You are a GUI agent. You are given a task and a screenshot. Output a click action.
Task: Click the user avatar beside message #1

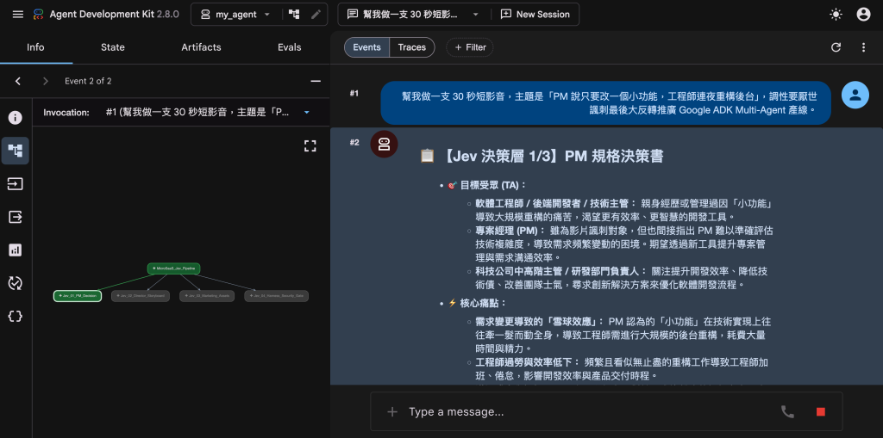coord(855,95)
